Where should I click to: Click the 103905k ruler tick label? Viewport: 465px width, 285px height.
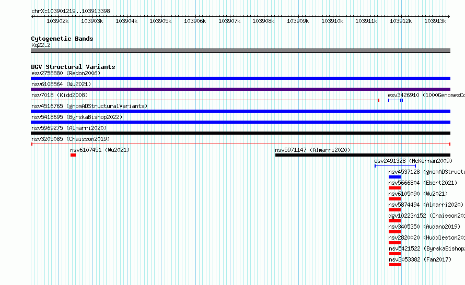pos(160,21)
